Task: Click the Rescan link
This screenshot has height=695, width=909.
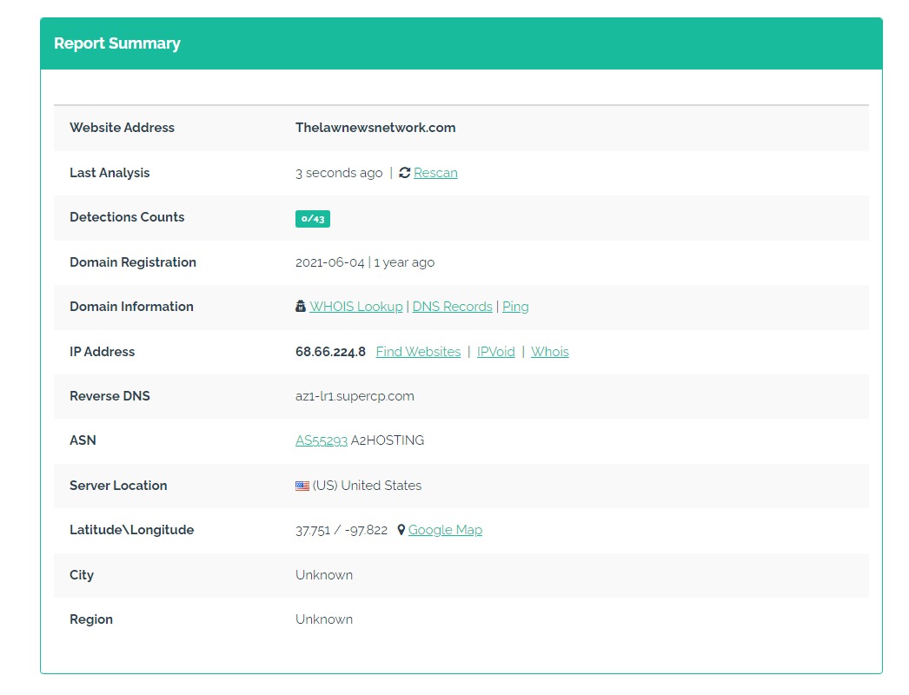Action: click(x=435, y=173)
